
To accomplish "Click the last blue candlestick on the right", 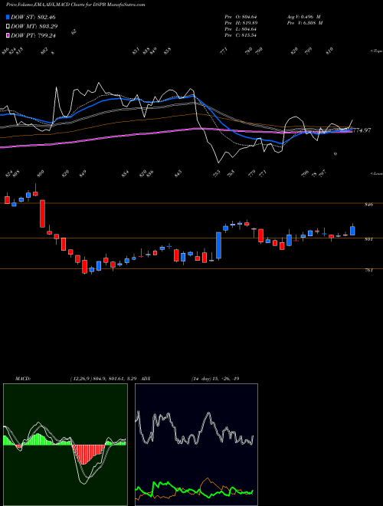I will pos(352,231).
